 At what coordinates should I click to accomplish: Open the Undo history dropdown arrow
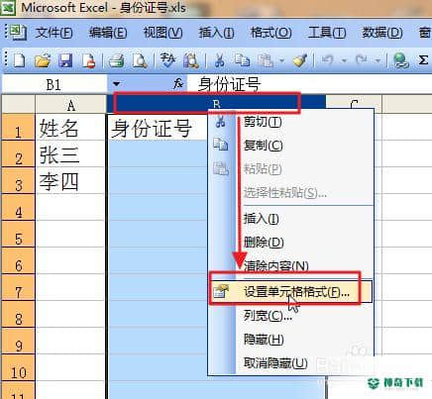pos(344,60)
